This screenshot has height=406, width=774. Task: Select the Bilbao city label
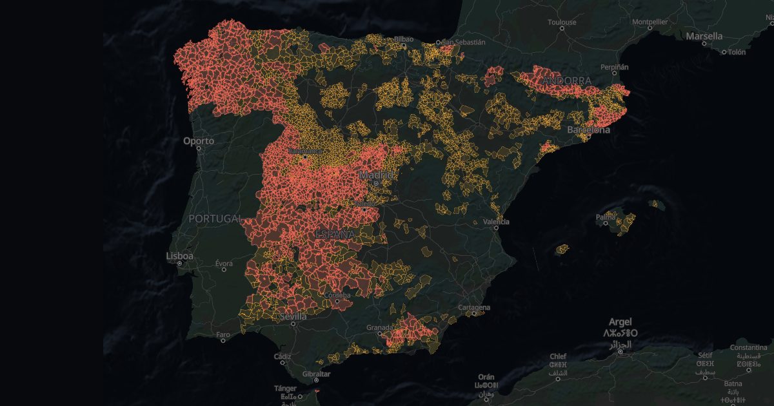click(403, 39)
